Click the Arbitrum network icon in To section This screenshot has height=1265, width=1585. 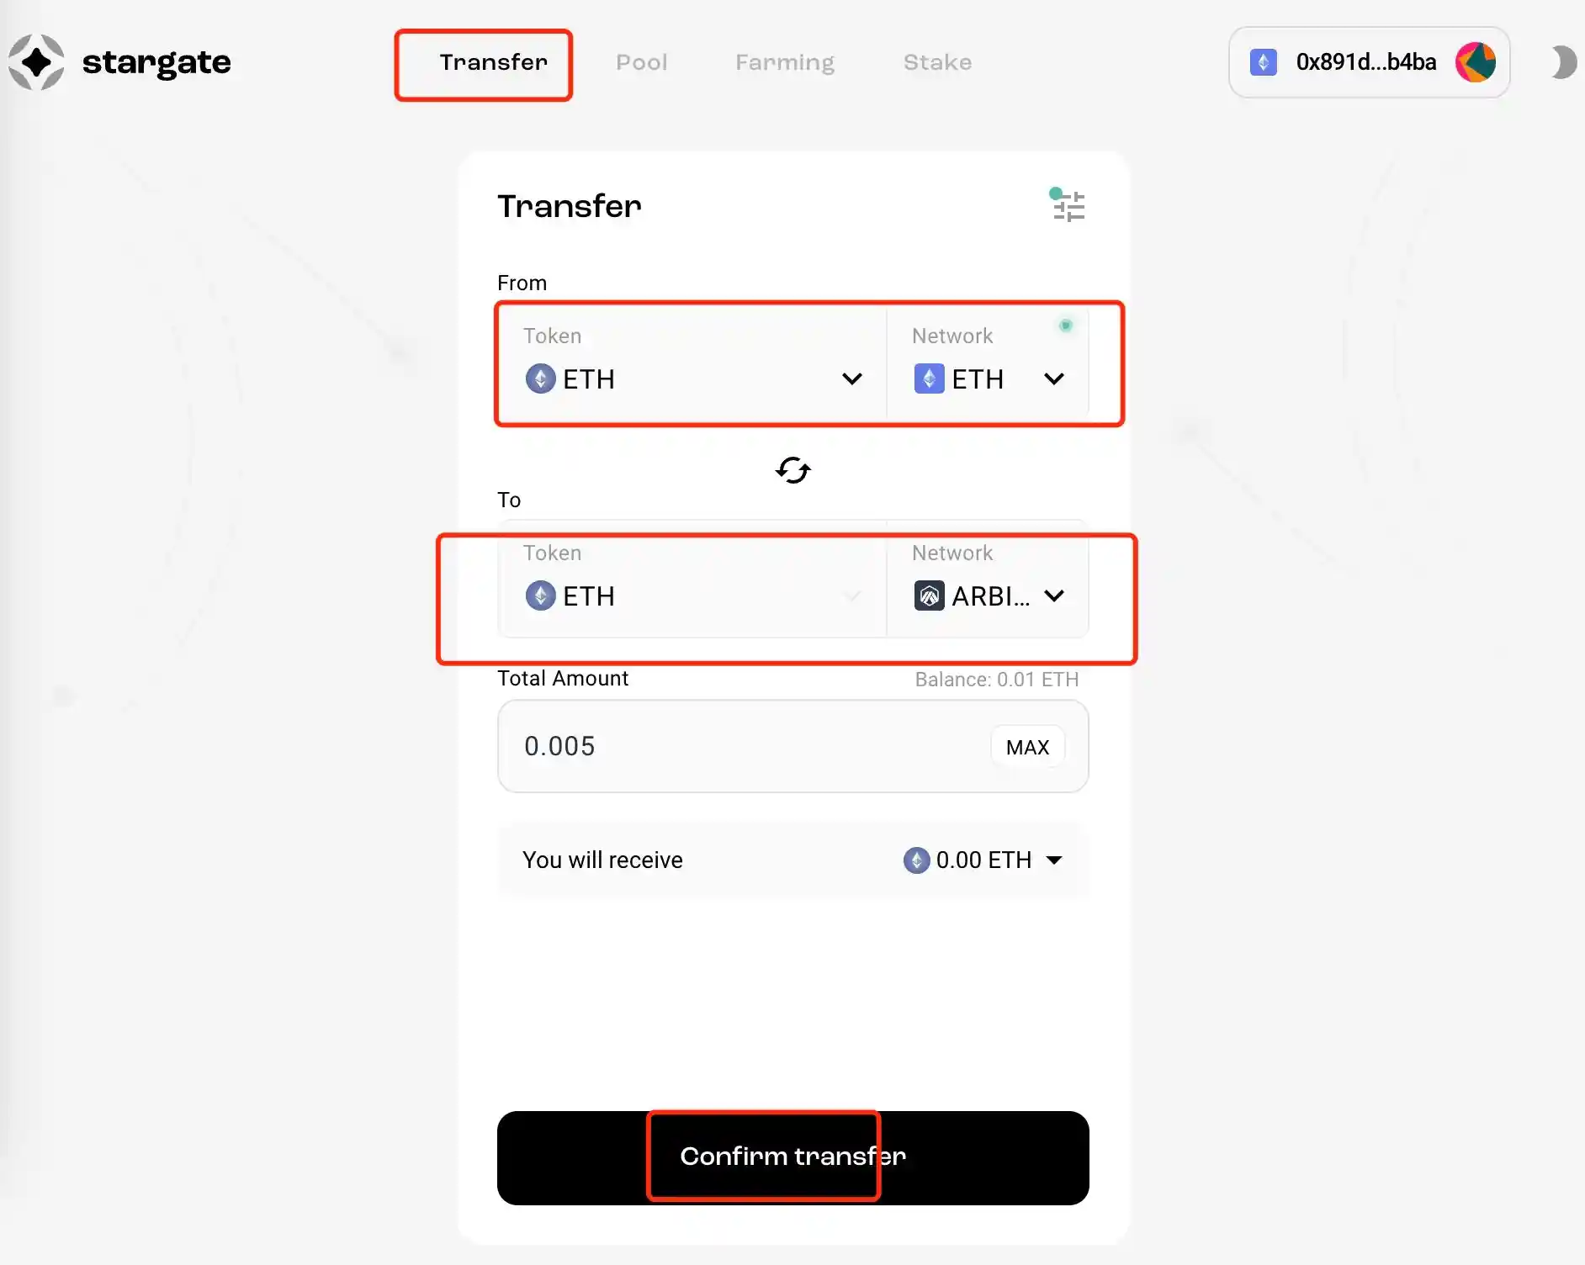tap(929, 596)
